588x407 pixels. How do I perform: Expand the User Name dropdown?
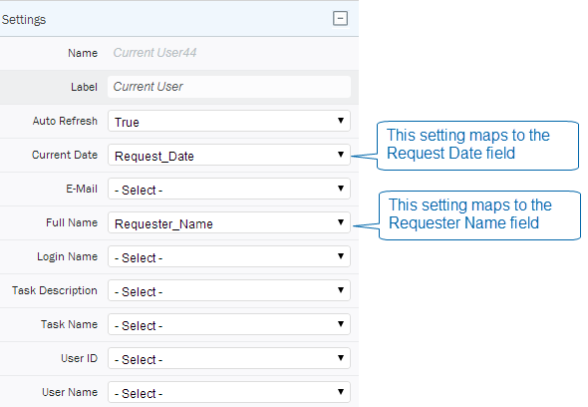tap(229, 392)
